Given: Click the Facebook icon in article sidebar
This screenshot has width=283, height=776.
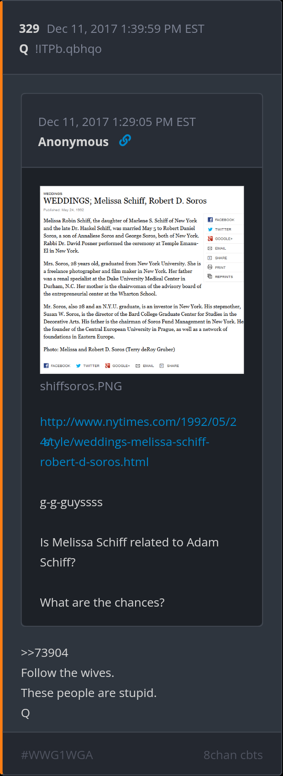Looking at the screenshot, I should coord(210,220).
